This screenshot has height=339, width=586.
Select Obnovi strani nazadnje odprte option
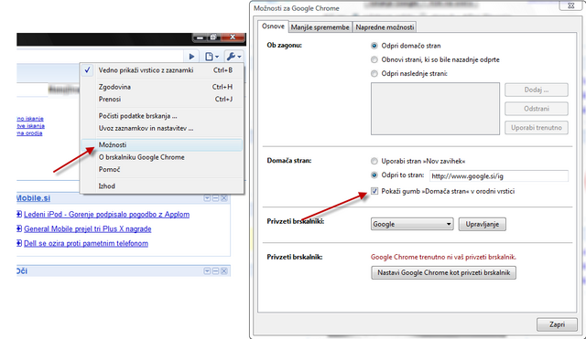374,59
